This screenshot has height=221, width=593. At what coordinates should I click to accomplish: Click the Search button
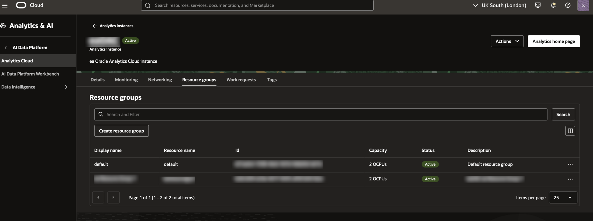(x=563, y=114)
